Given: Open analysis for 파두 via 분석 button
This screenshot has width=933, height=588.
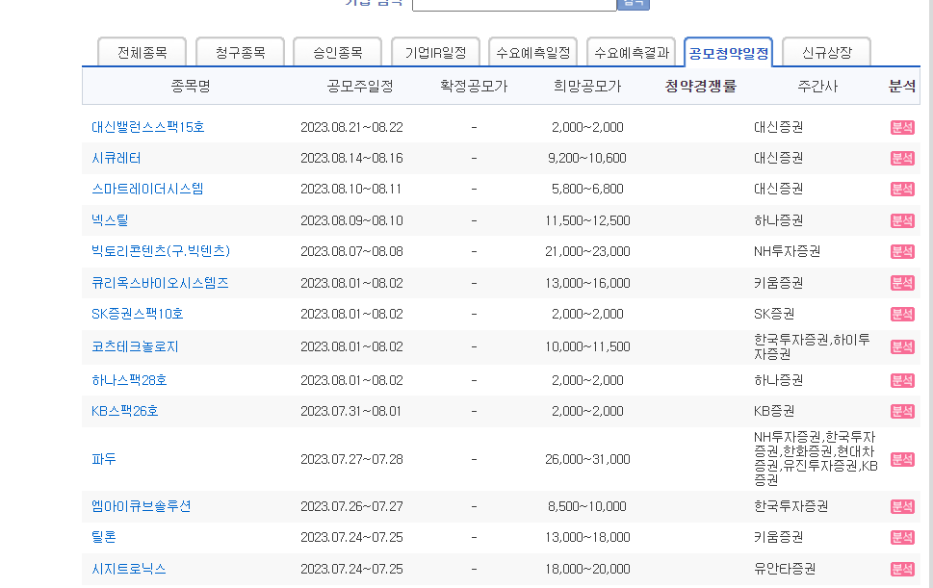Looking at the screenshot, I should point(901,459).
